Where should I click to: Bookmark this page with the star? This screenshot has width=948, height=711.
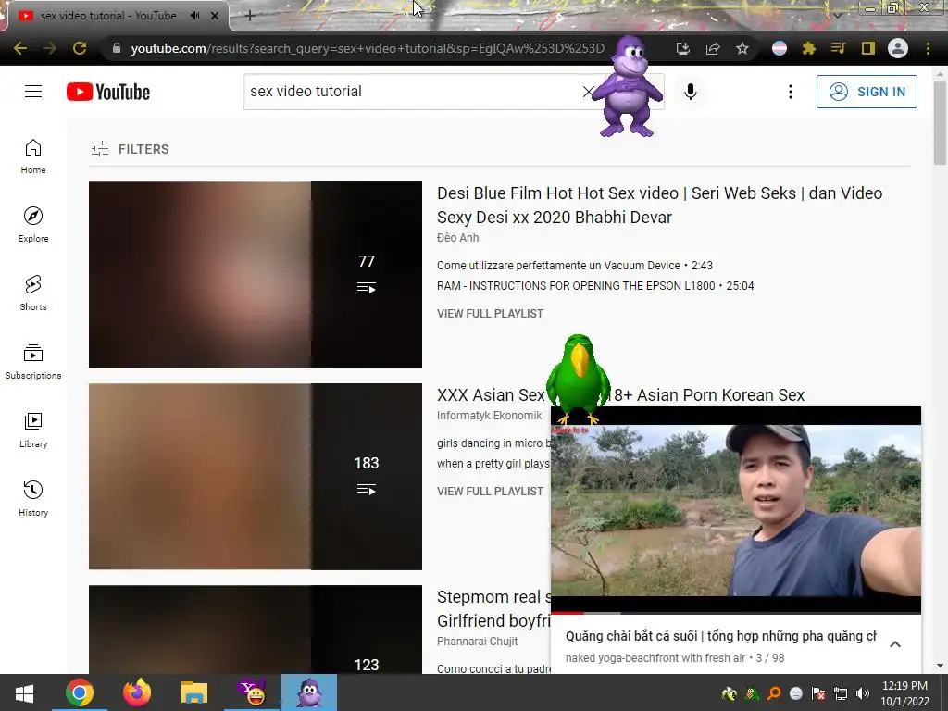coord(742,48)
